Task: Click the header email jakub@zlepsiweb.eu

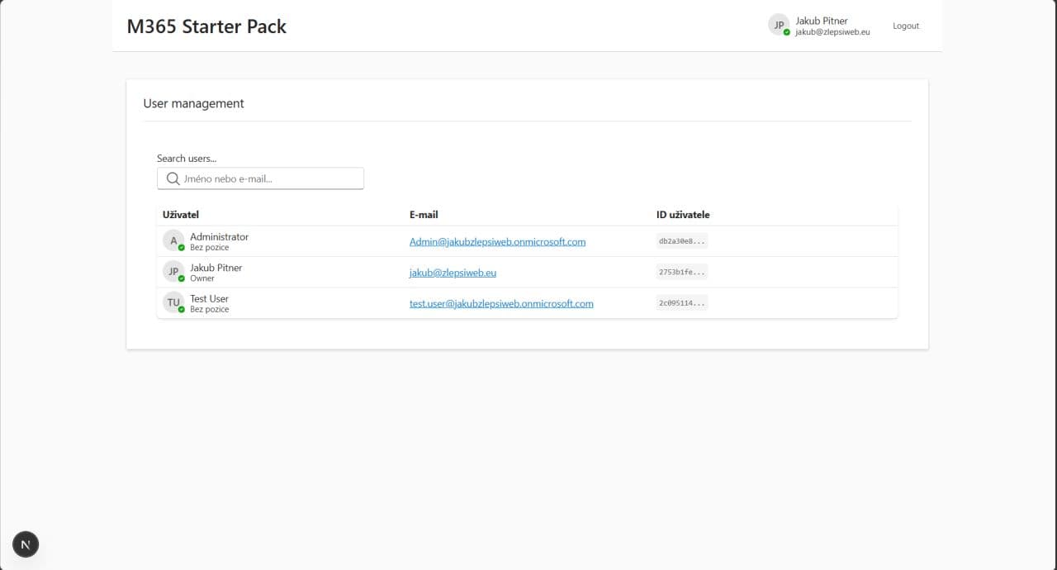Action: coord(832,32)
